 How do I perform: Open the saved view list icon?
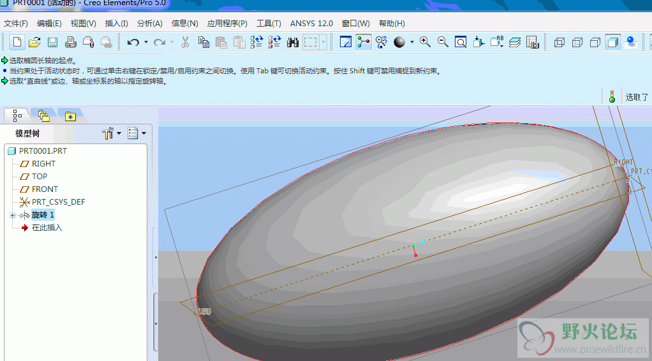tap(497, 42)
